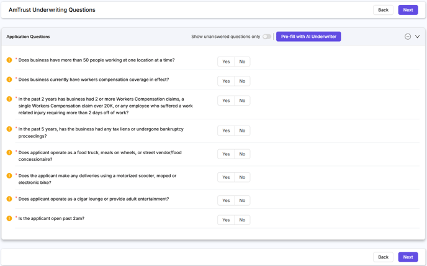
Task: Pick No for food truck or street vendor question
Action: pyautogui.click(x=243, y=154)
